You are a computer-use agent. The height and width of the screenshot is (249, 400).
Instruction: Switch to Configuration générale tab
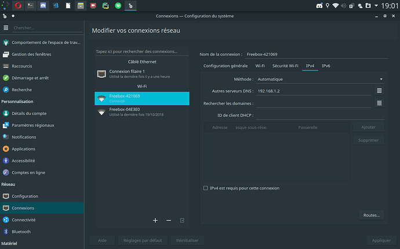click(x=226, y=66)
